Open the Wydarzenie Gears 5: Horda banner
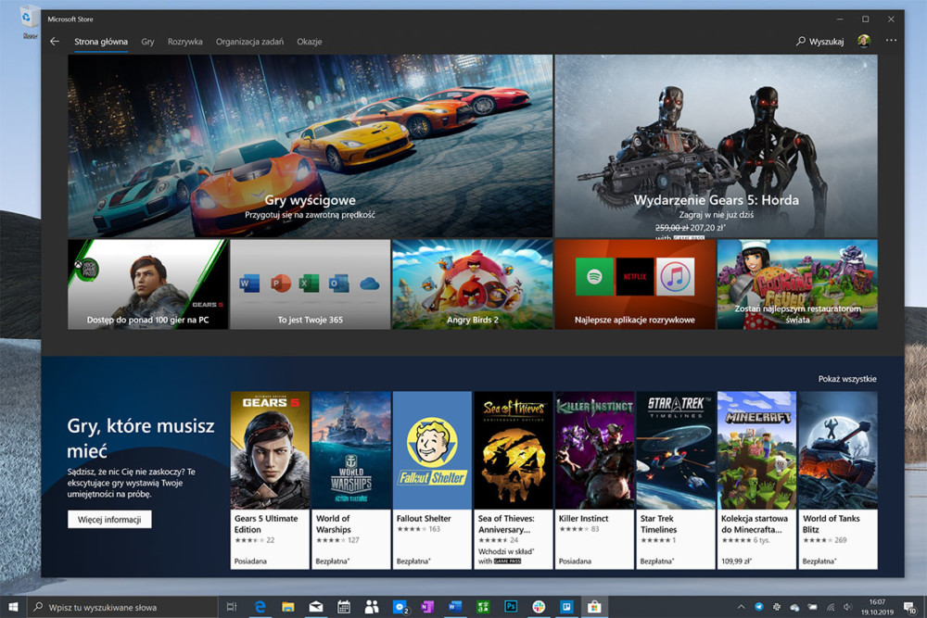Viewport: 927px width, 618px height. click(x=716, y=146)
